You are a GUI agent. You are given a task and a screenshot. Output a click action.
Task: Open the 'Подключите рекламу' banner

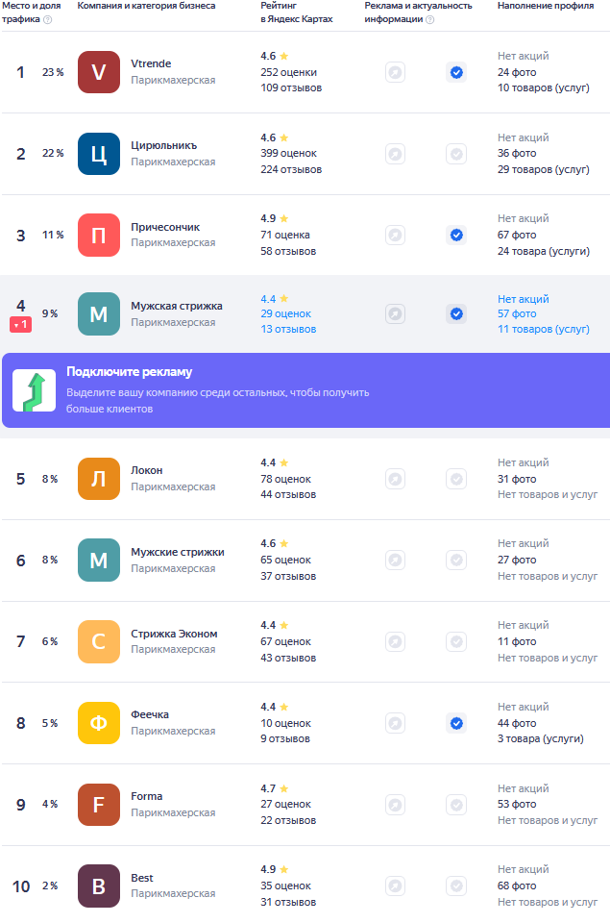click(x=305, y=390)
